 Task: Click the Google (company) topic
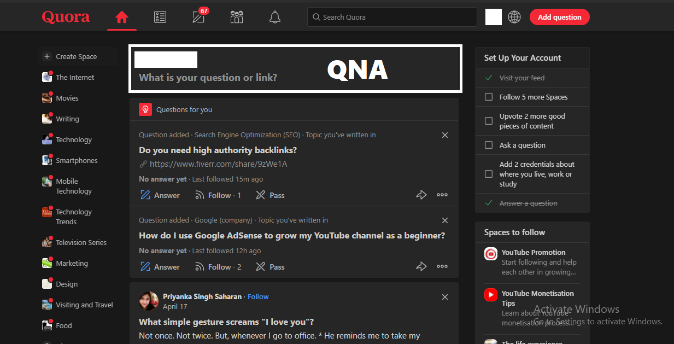click(x=224, y=220)
